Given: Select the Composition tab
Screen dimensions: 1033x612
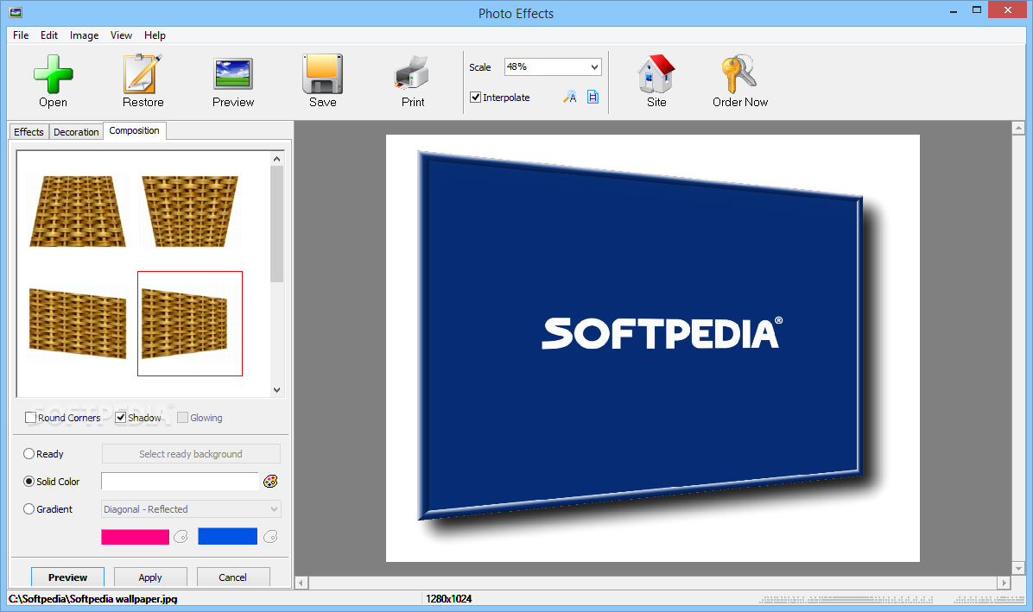Looking at the screenshot, I should pos(135,130).
